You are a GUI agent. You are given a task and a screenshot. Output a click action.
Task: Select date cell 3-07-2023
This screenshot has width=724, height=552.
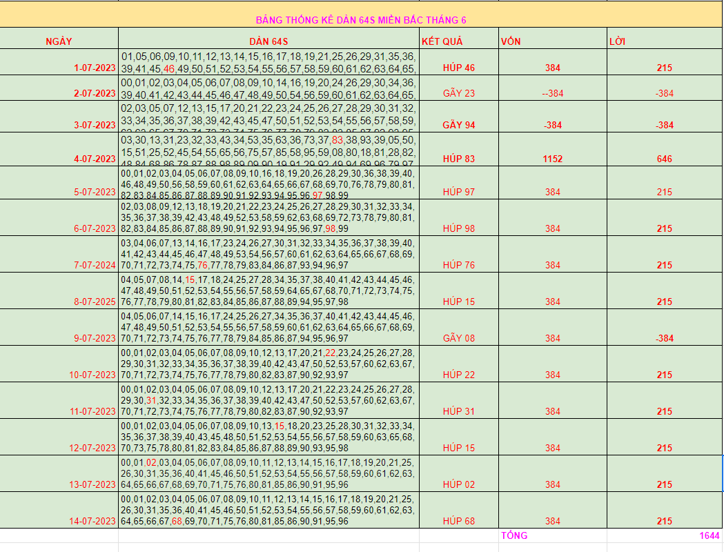pos(59,117)
